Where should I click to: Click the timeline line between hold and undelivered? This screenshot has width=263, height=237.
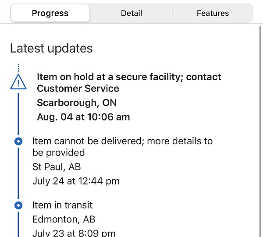click(18, 114)
